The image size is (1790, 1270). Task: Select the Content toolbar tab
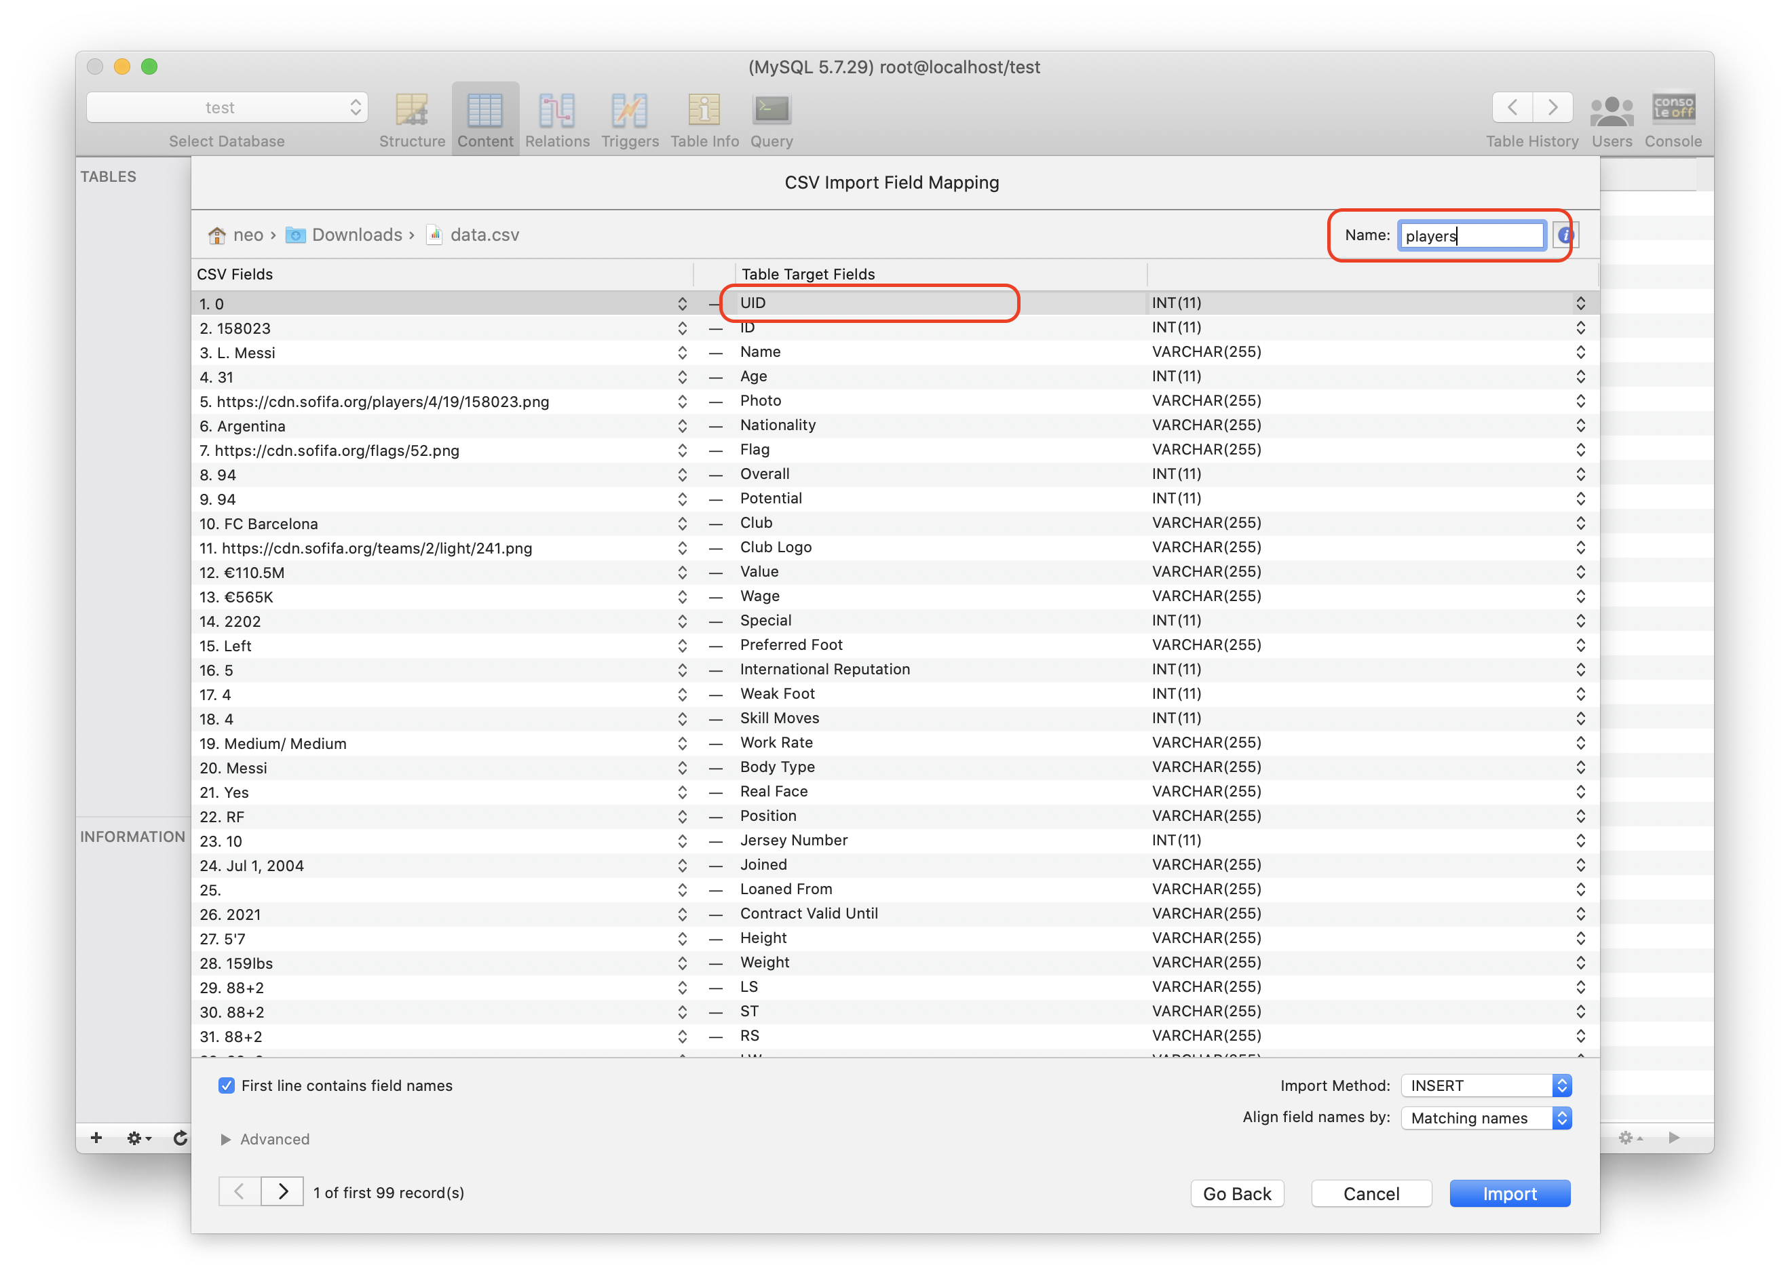[x=485, y=117]
